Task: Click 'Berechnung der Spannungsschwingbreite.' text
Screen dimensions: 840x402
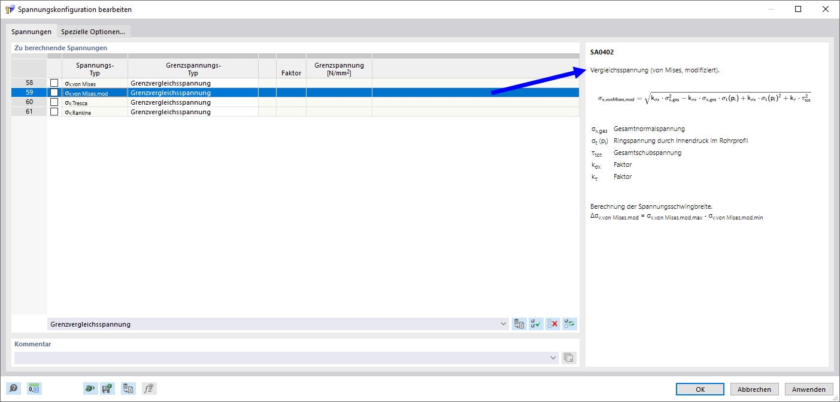Action: point(651,206)
